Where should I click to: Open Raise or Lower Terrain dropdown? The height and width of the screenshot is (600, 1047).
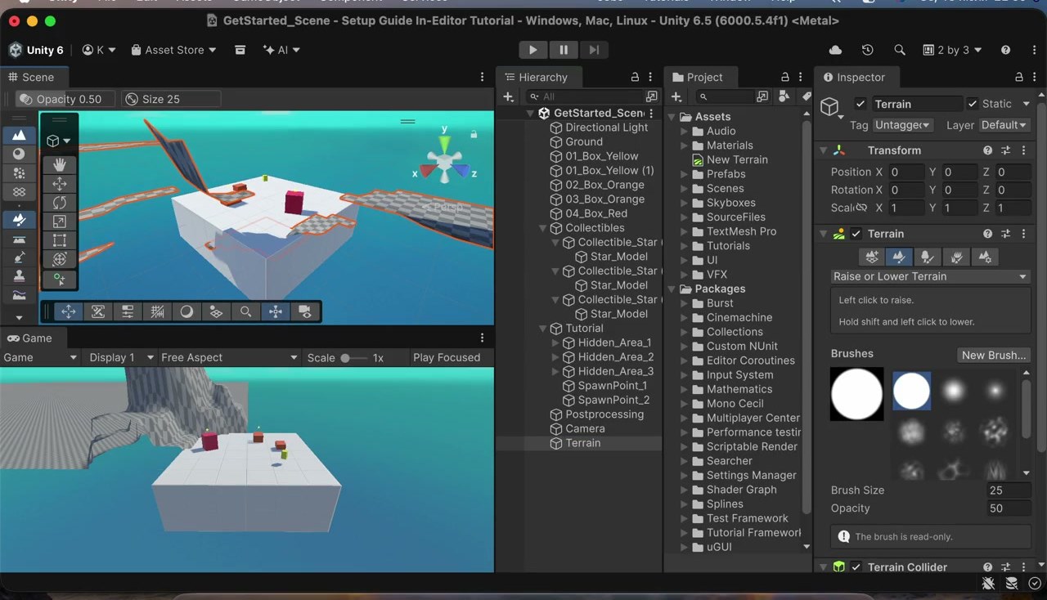point(930,276)
